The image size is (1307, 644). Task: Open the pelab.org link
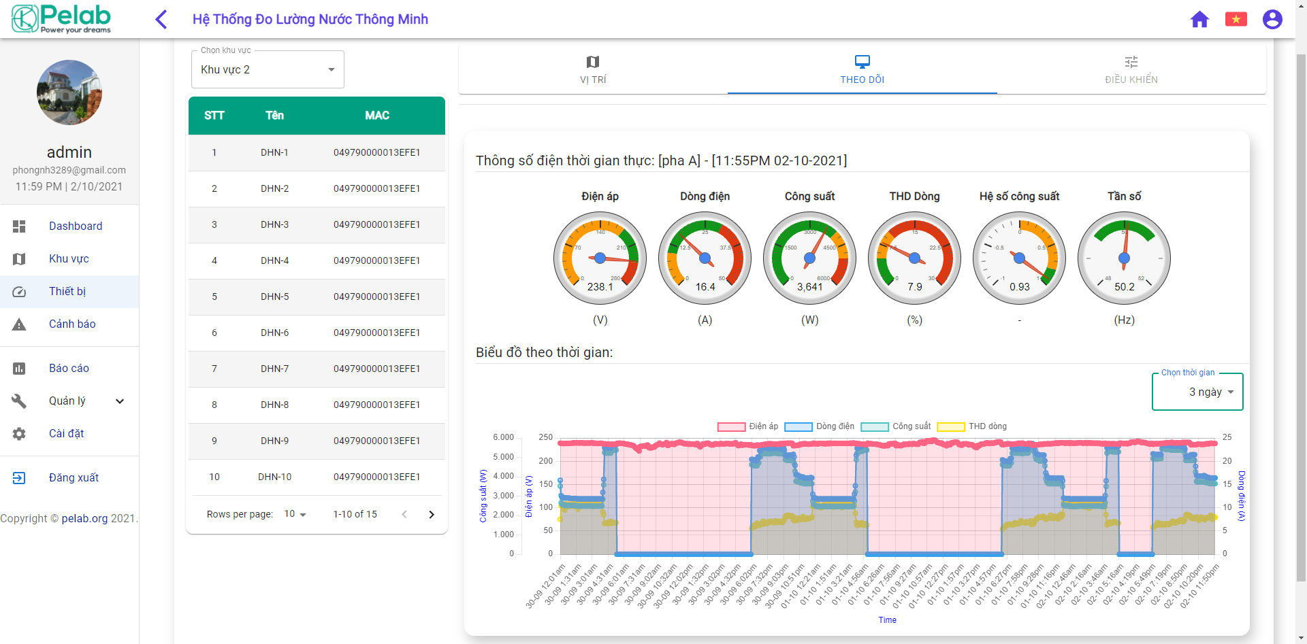click(84, 518)
